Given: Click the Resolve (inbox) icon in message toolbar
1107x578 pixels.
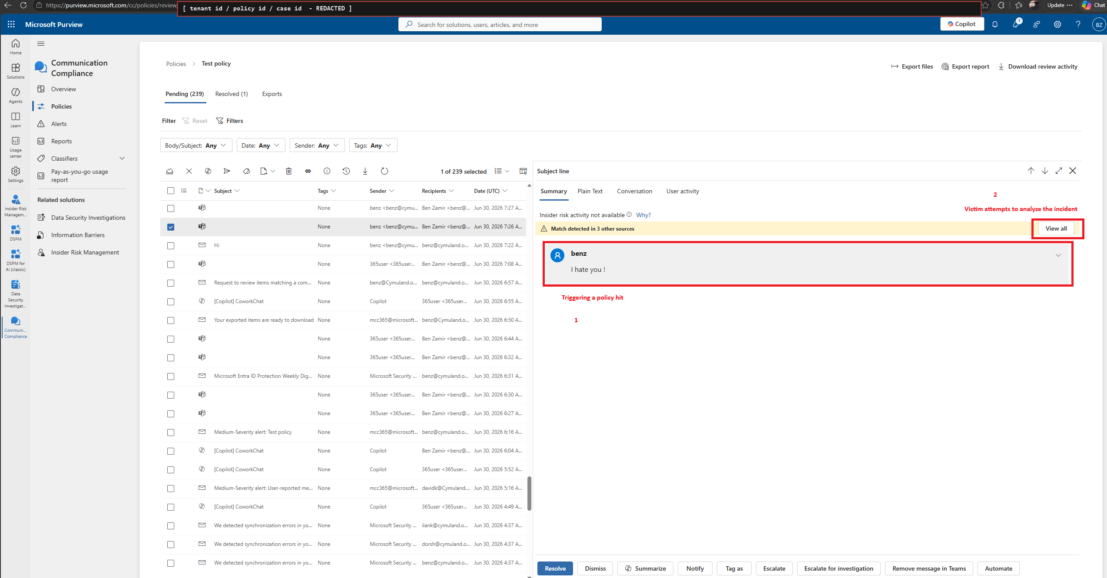Looking at the screenshot, I should (170, 171).
